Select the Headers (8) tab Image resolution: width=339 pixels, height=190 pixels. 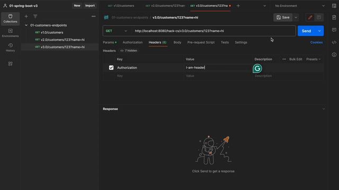pos(158,42)
